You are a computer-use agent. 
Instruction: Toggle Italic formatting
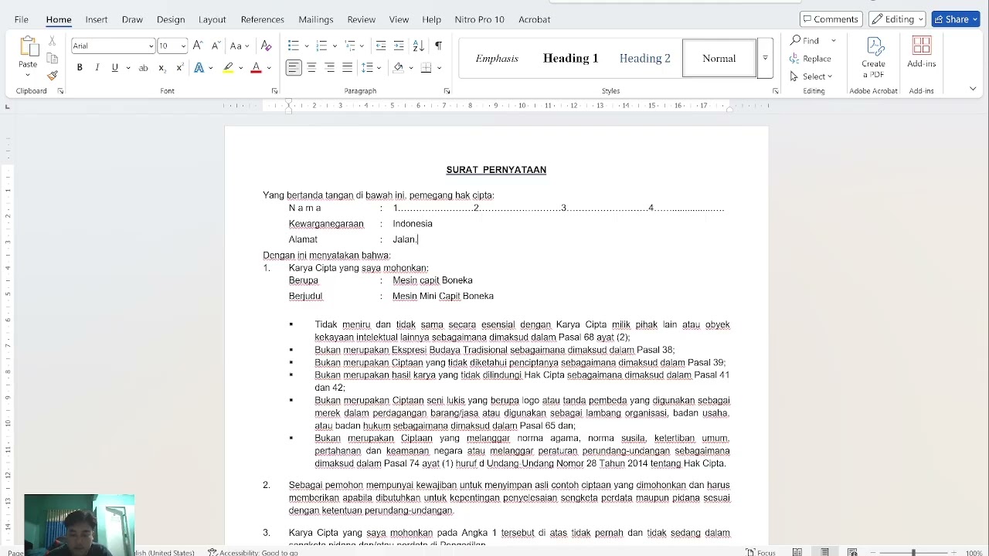click(x=97, y=68)
